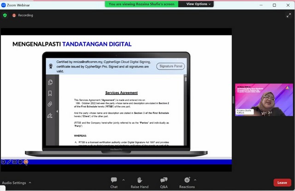Viewport: 295px width, 191px height.
Task: Expand the View Options dropdown
Action: pos(199,4)
